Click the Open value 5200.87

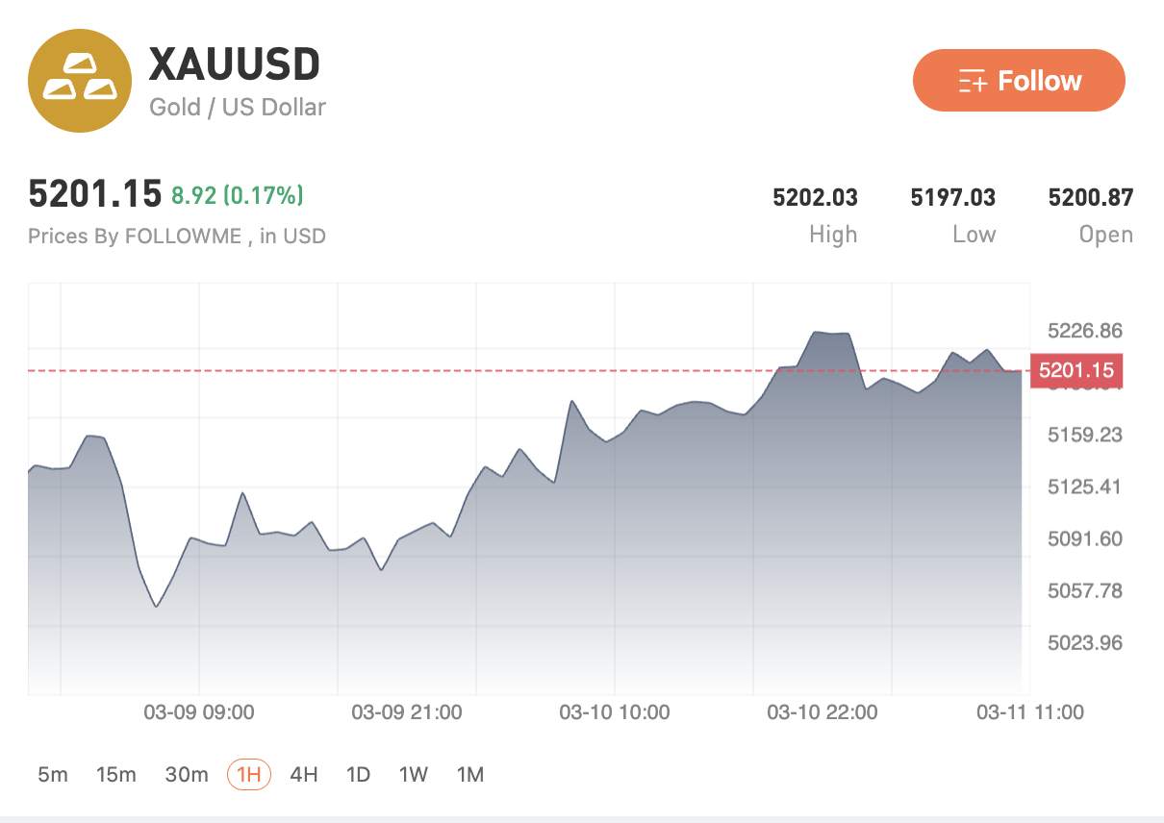pos(1090,197)
